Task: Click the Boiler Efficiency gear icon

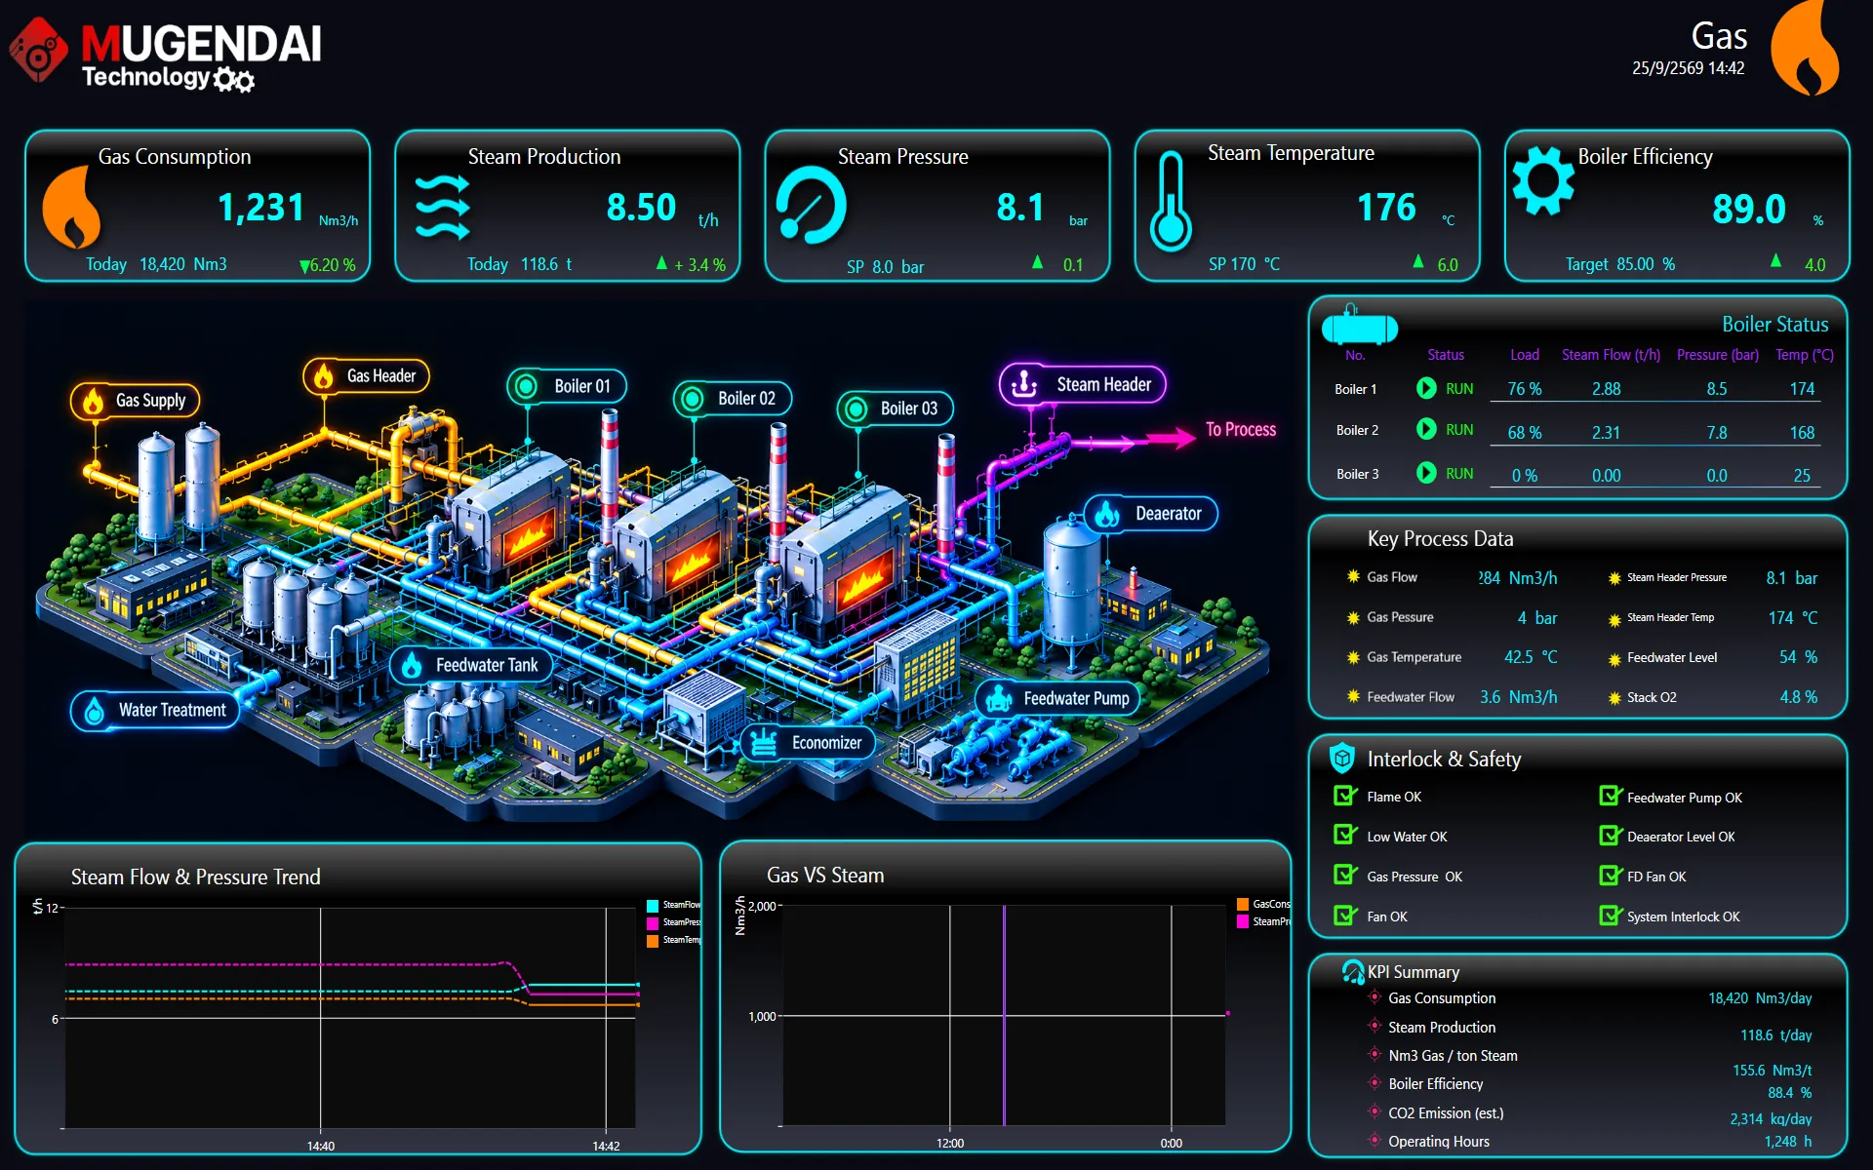Action: pyautogui.click(x=1543, y=180)
